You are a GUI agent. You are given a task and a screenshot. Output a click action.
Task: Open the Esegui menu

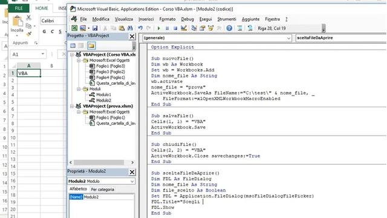pos(206,19)
